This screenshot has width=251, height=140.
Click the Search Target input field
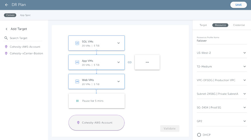[x=25, y=38]
